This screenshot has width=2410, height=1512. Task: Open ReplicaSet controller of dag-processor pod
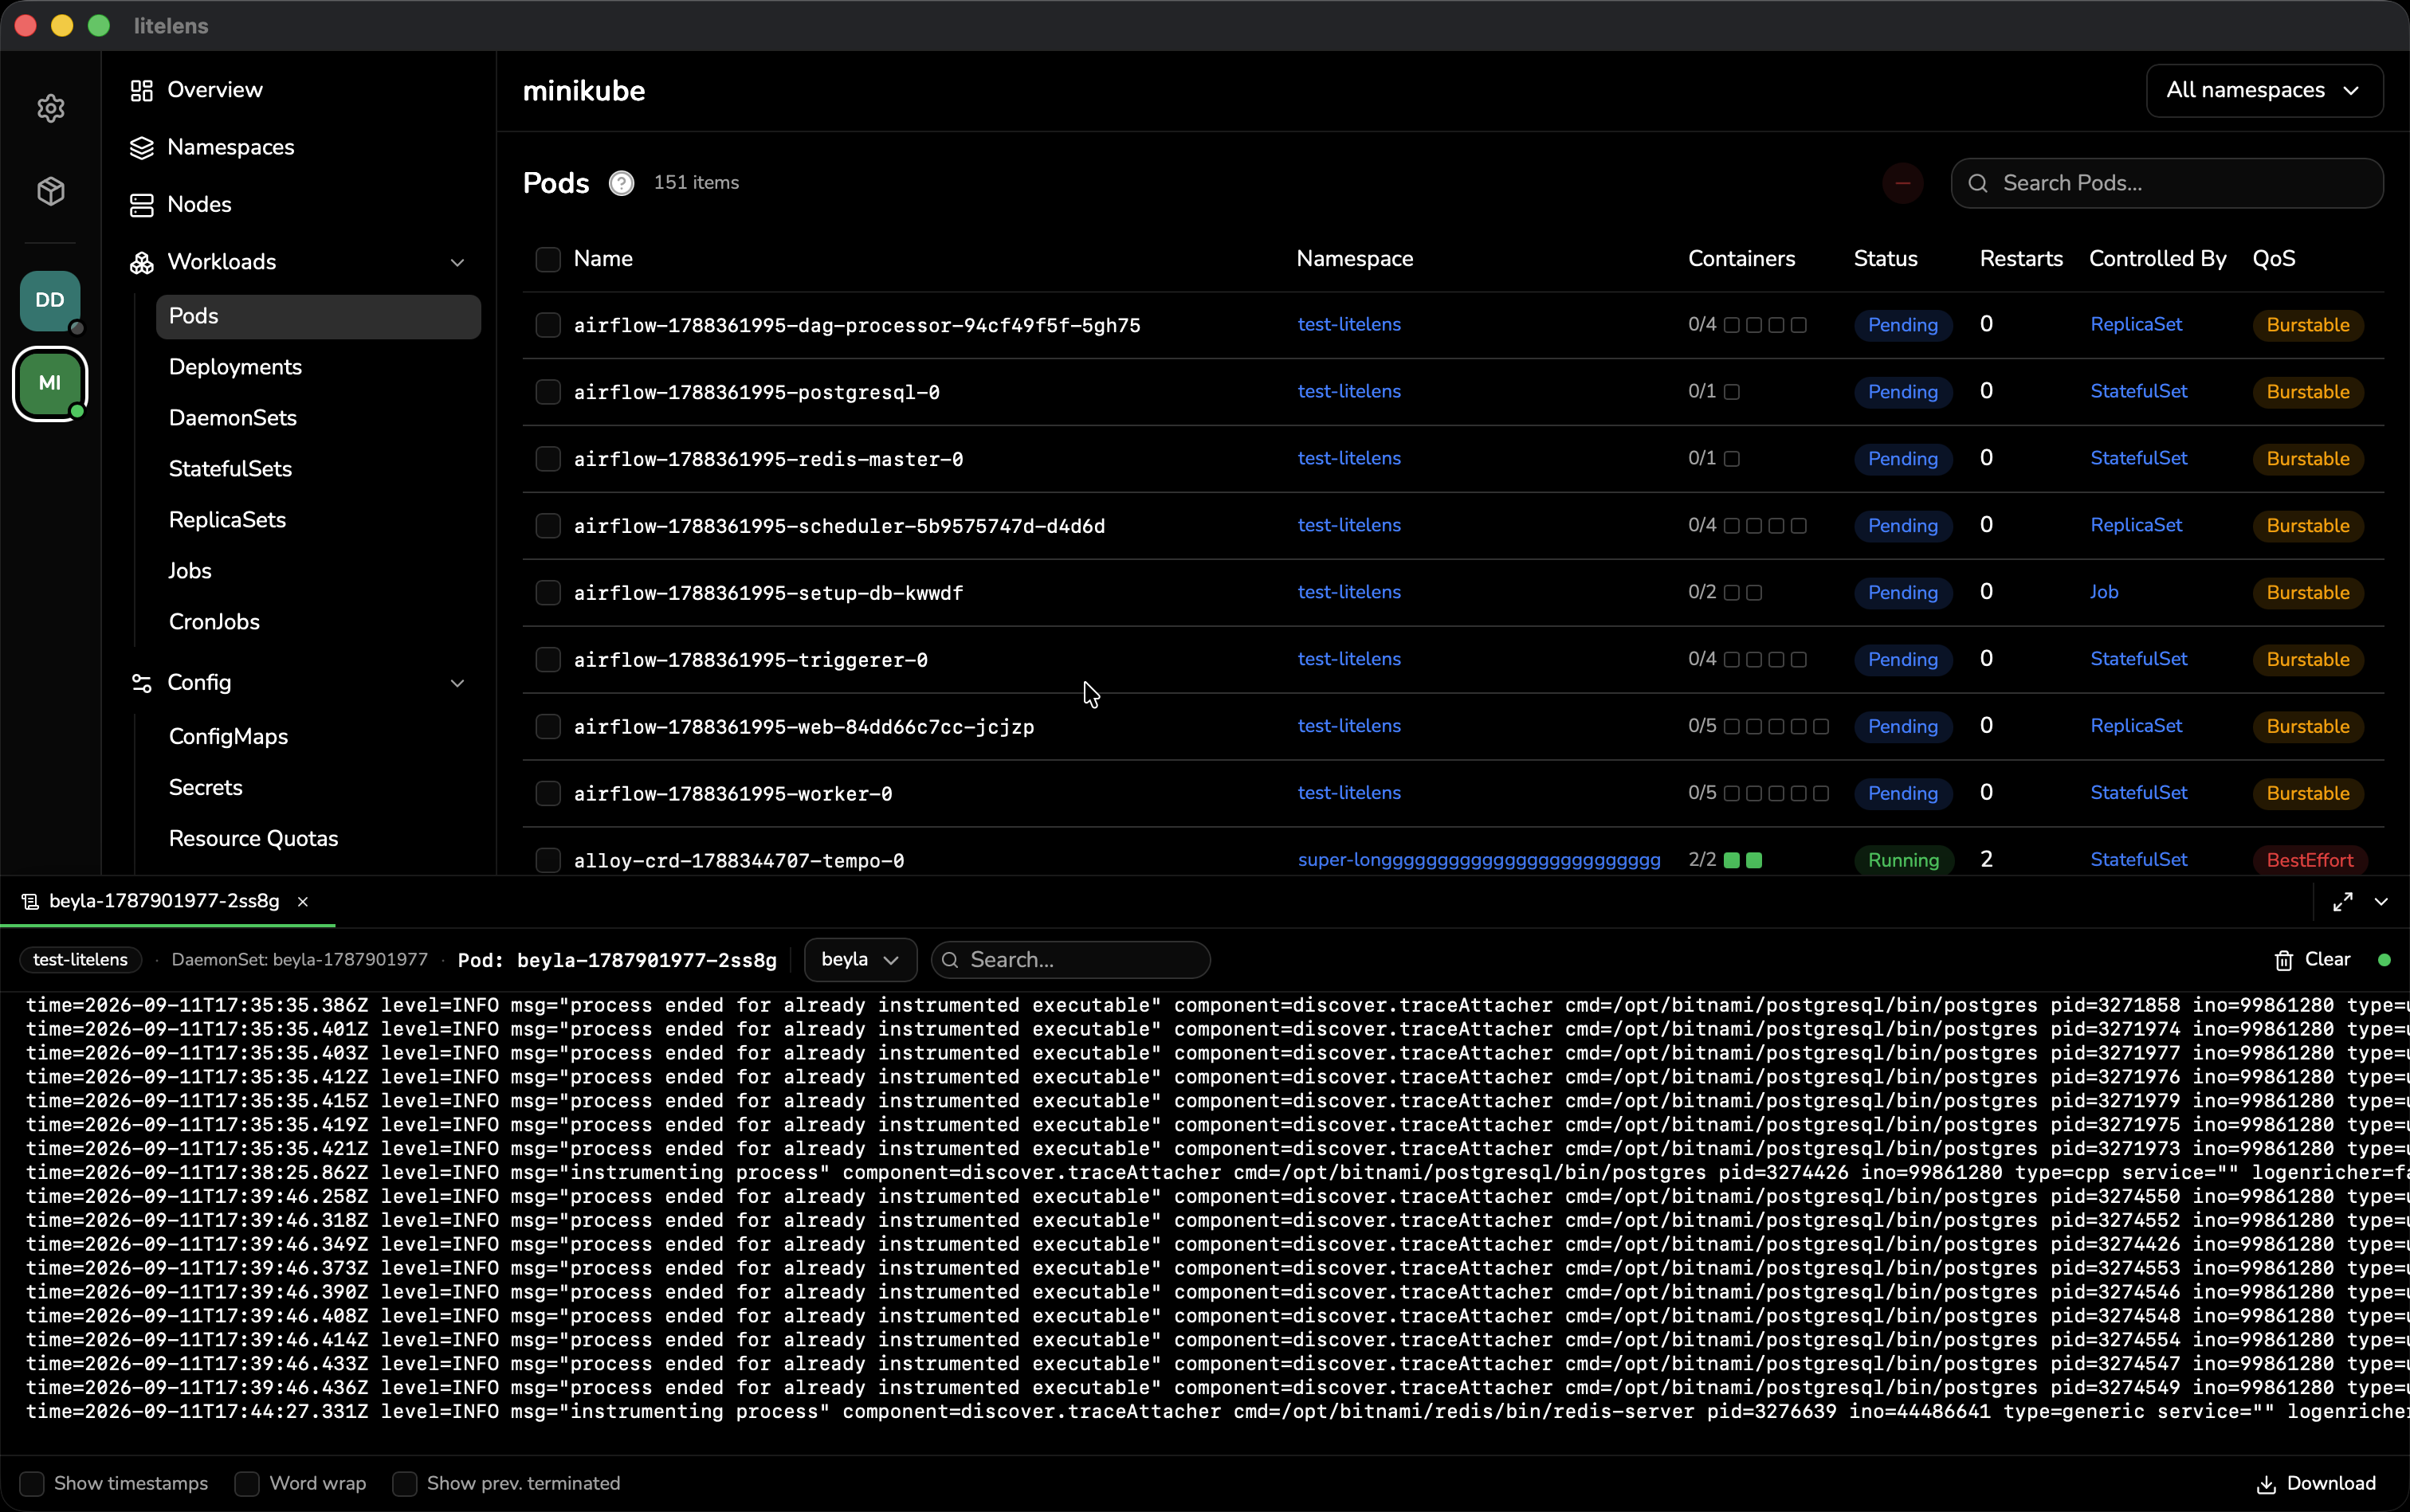2136,324
